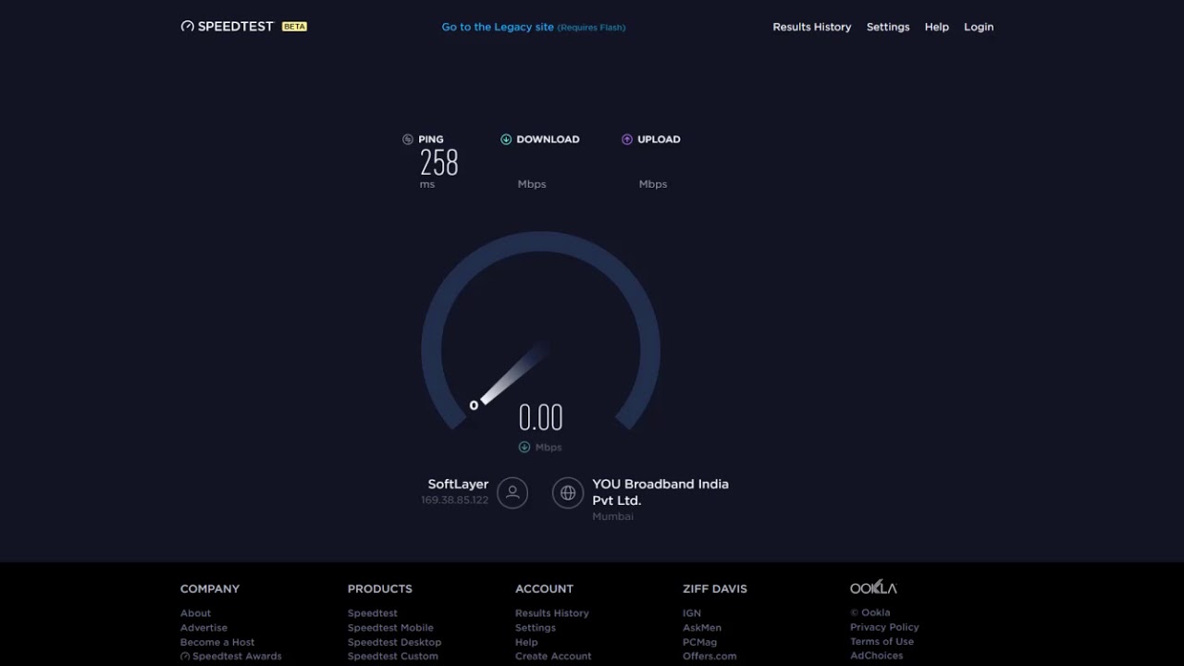Screen dimensions: 1184x666
Task: Click the © Ookla copyright text
Action: 870,612
